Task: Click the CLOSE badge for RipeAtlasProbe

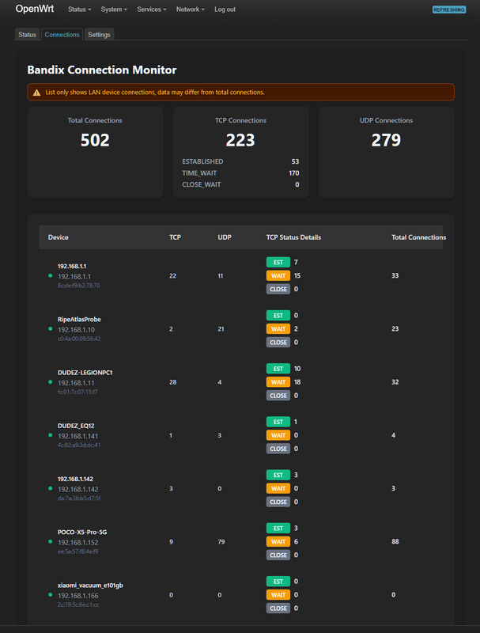Action: pos(278,343)
